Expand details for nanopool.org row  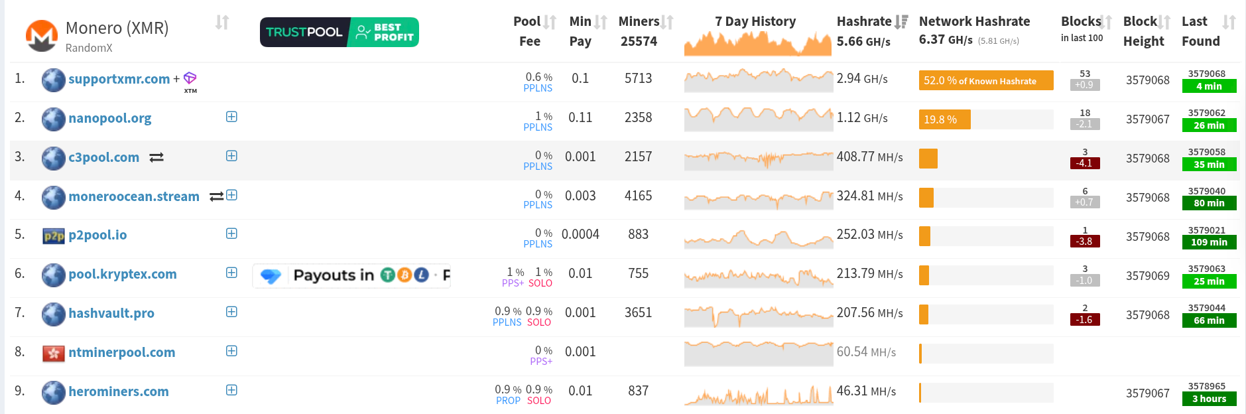(x=231, y=117)
